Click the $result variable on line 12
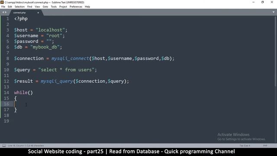The width and height of the screenshot is (277, 156). click(x=23, y=81)
